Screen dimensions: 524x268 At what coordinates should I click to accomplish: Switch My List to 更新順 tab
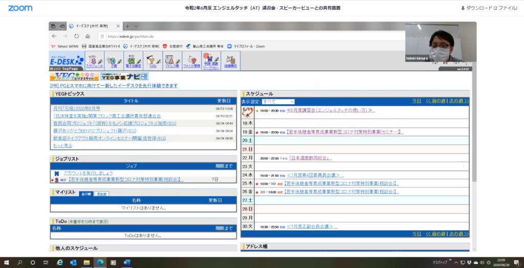102,194
